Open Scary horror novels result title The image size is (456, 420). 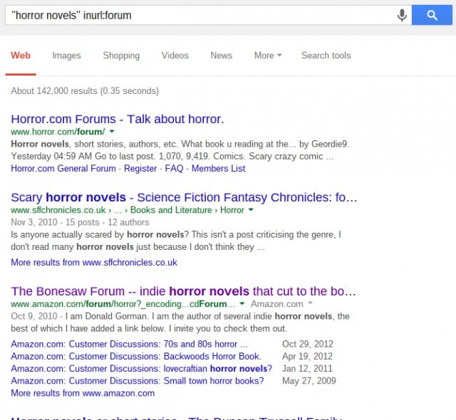tap(184, 197)
